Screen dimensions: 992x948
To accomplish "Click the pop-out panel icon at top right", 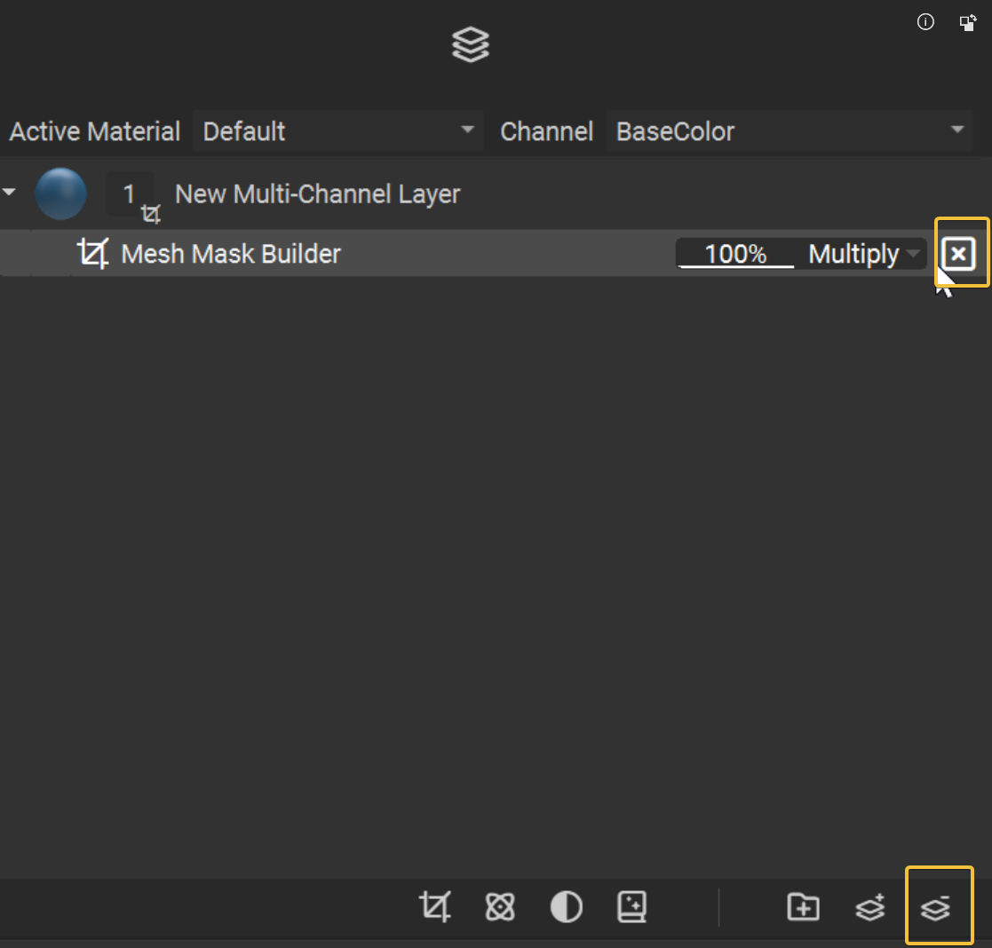I will [x=968, y=22].
